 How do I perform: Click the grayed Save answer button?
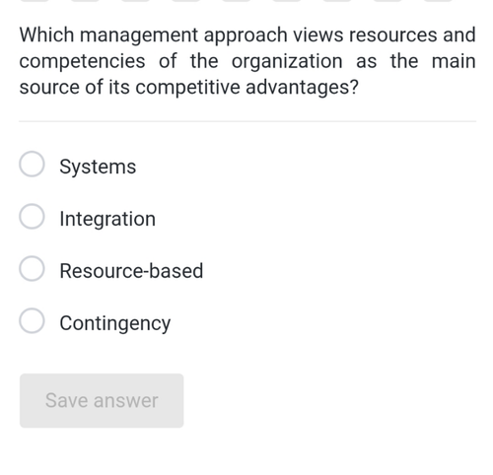[x=102, y=400]
